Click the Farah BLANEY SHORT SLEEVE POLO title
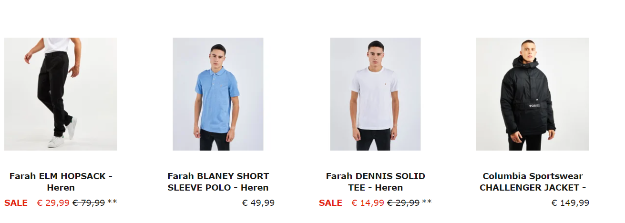Viewport: 625px width, 223px height. tap(218, 182)
